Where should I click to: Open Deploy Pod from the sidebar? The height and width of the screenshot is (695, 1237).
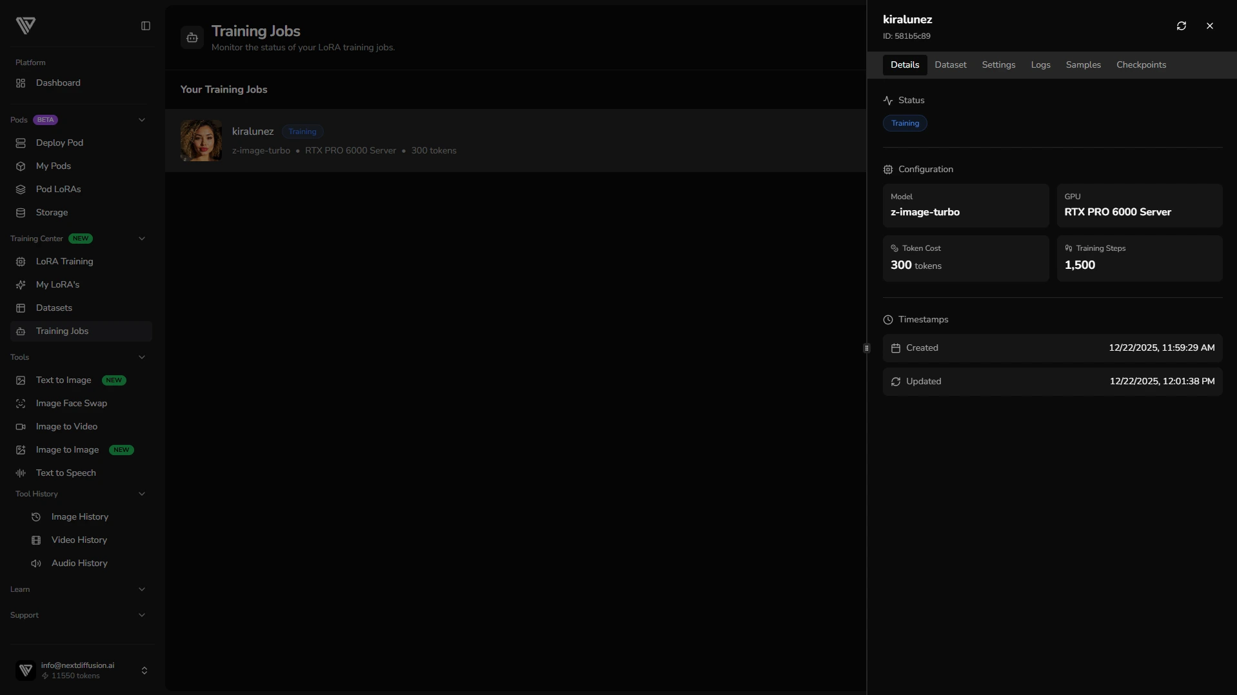click(59, 143)
